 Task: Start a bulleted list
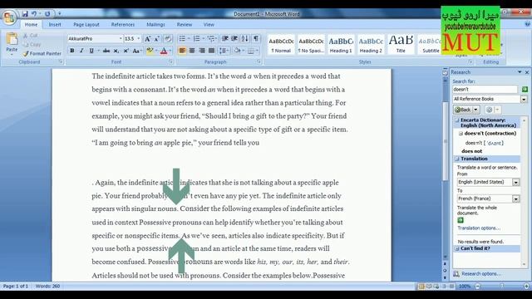(182, 39)
